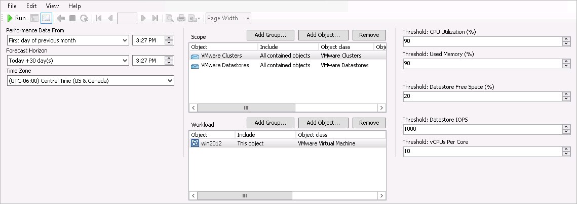The image size is (577, 204).
Task: Increase the Datastore Free Space threshold
Action: click(566, 94)
